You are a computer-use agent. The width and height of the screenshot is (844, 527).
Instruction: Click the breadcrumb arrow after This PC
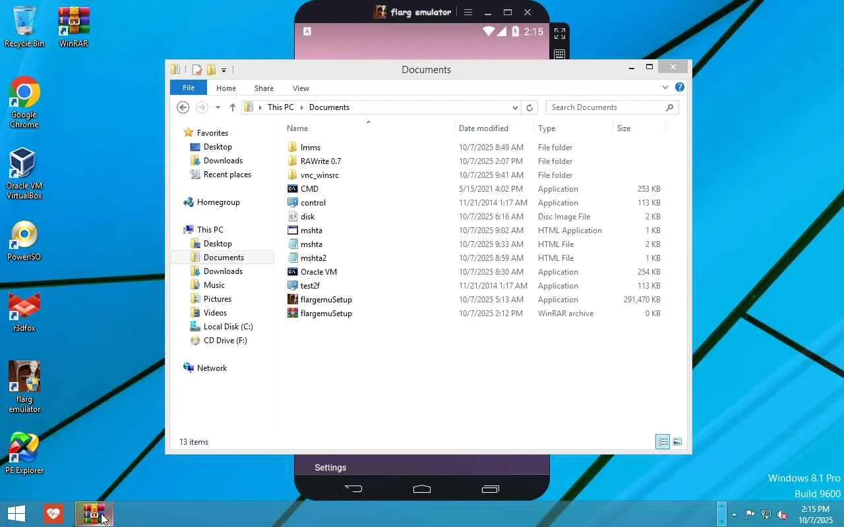[x=301, y=107]
